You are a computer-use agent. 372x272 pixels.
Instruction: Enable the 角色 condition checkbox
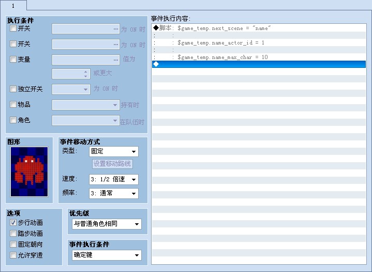tap(13, 120)
